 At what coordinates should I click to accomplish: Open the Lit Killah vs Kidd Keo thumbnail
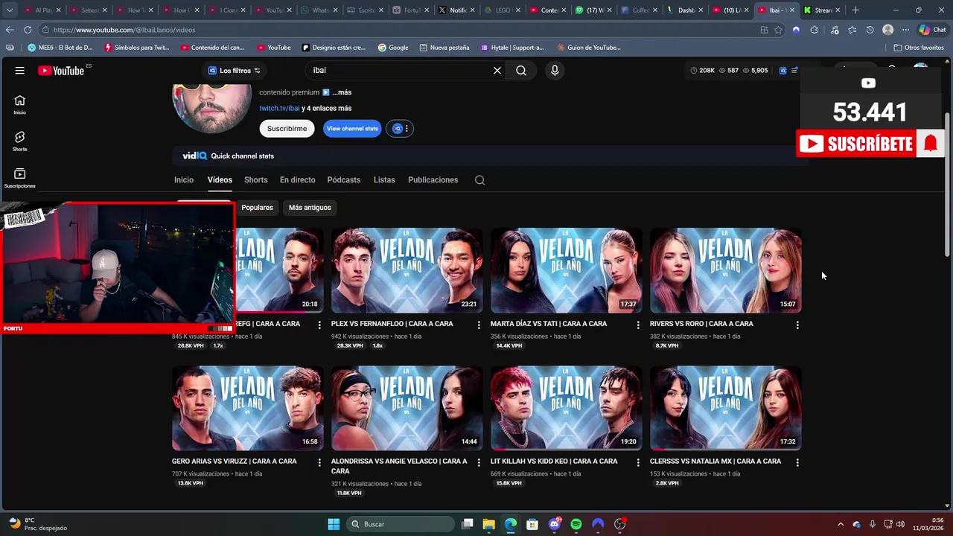click(x=567, y=408)
